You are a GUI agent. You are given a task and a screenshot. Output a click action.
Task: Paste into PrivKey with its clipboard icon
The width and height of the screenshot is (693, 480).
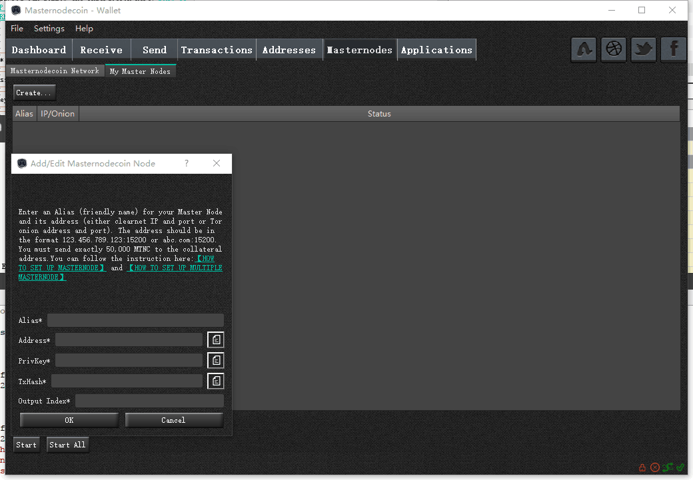[x=216, y=360]
